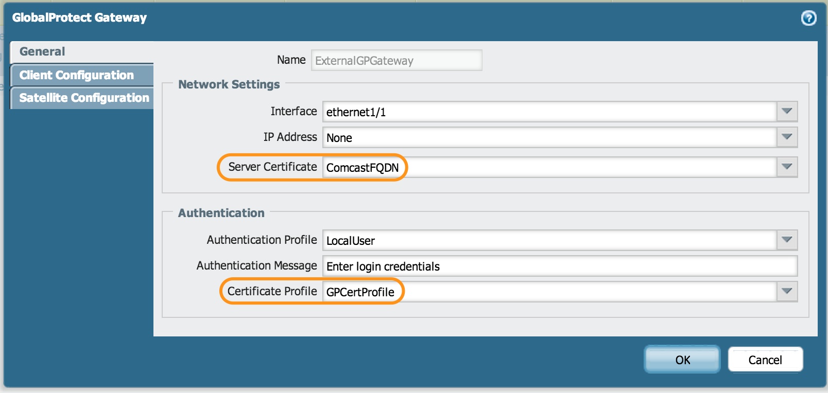Click the Network Settings section heading
Image resolution: width=828 pixels, height=393 pixels.
click(229, 84)
